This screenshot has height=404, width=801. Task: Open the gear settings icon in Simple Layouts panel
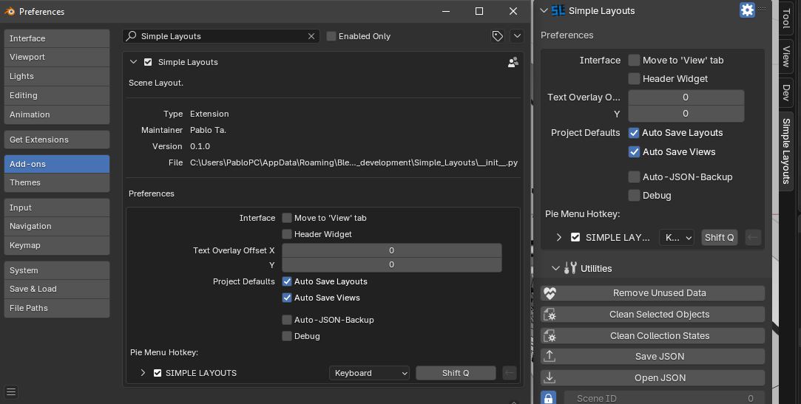(747, 10)
